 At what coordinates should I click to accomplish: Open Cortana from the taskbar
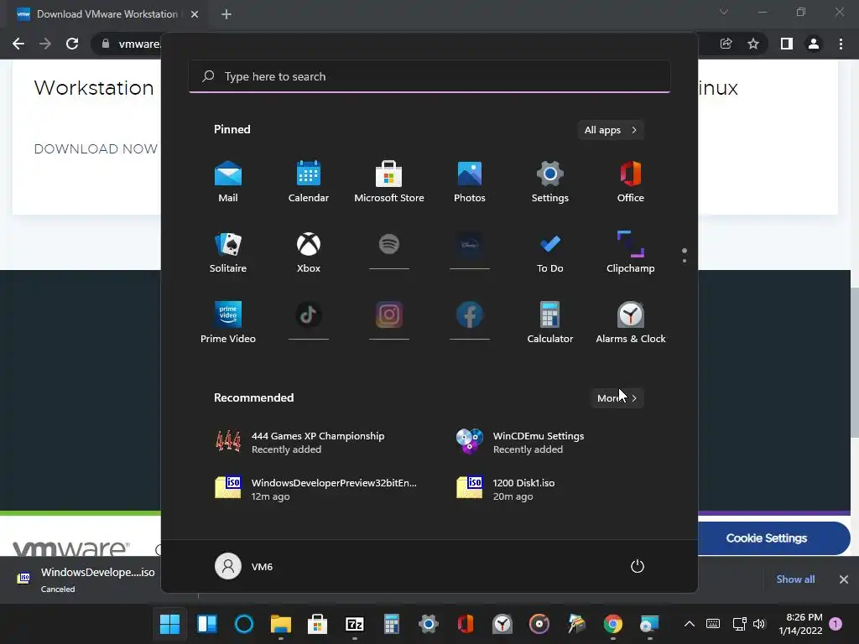[244, 624]
